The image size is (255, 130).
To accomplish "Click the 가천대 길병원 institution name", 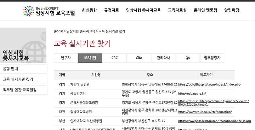I will click(x=80, y=84).
